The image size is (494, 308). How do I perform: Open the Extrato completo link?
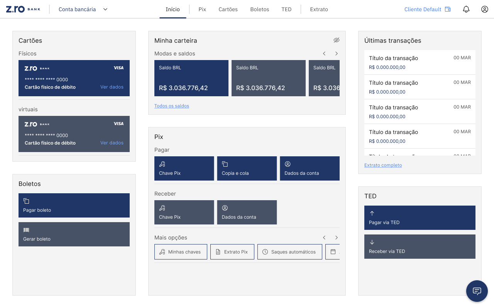click(x=383, y=165)
